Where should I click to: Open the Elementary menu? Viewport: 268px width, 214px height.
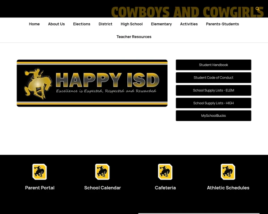click(x=161, y=24)
